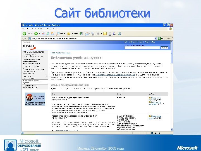This screenshot has height=151, width=201.
Task: Click the Автор column header
Action: [x=119, y=94]
